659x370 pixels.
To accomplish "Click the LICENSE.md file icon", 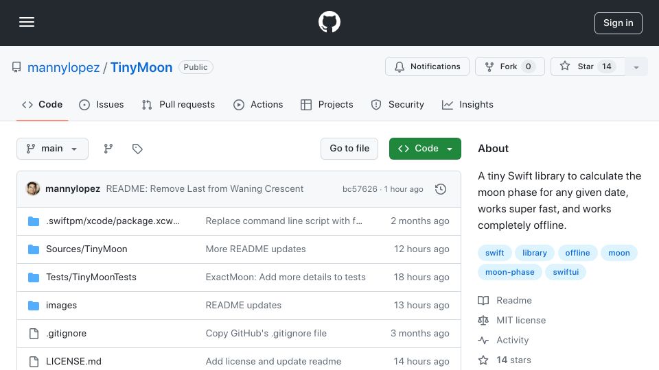I will (x=34, y=362).
